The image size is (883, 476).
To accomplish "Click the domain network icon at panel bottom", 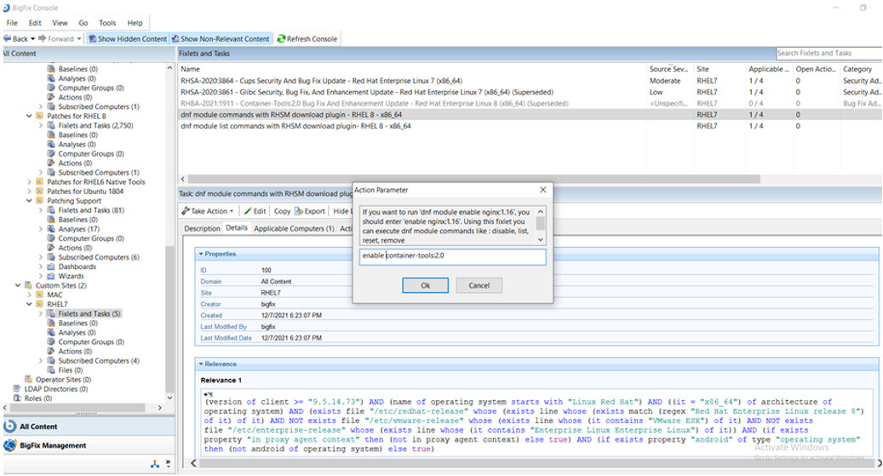I will click(155, 465).
